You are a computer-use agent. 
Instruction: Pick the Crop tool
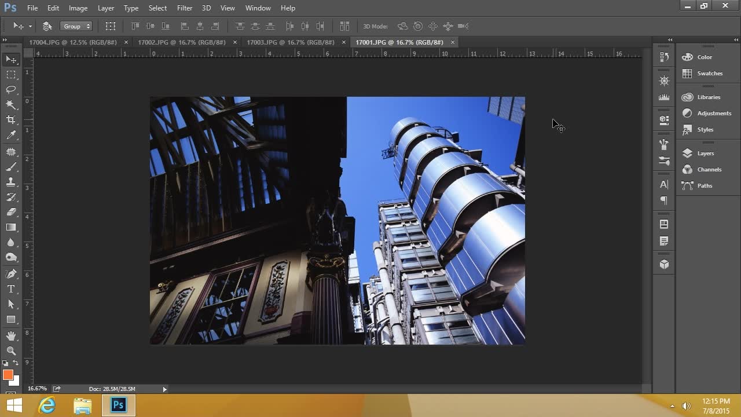11,120
